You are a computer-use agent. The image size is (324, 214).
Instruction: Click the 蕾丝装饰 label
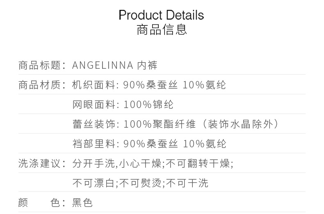[93, 124]
